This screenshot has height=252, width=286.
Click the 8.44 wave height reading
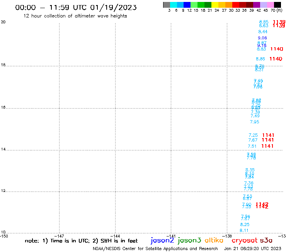(x=263, y=32)
